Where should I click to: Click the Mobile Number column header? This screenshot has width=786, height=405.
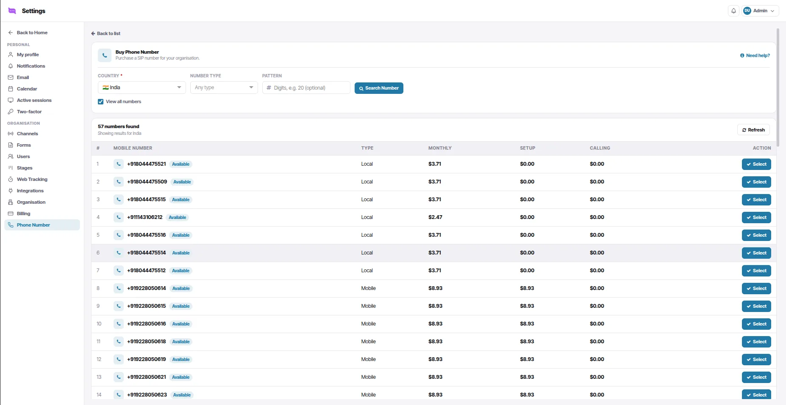pyautogui.click(x=133, y=148)
